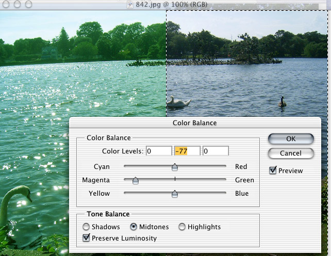Image resolution: width=331 pixels, height=256 pixels.
Task: Minimize the 842.jpg window
Action: pos(16,5)
